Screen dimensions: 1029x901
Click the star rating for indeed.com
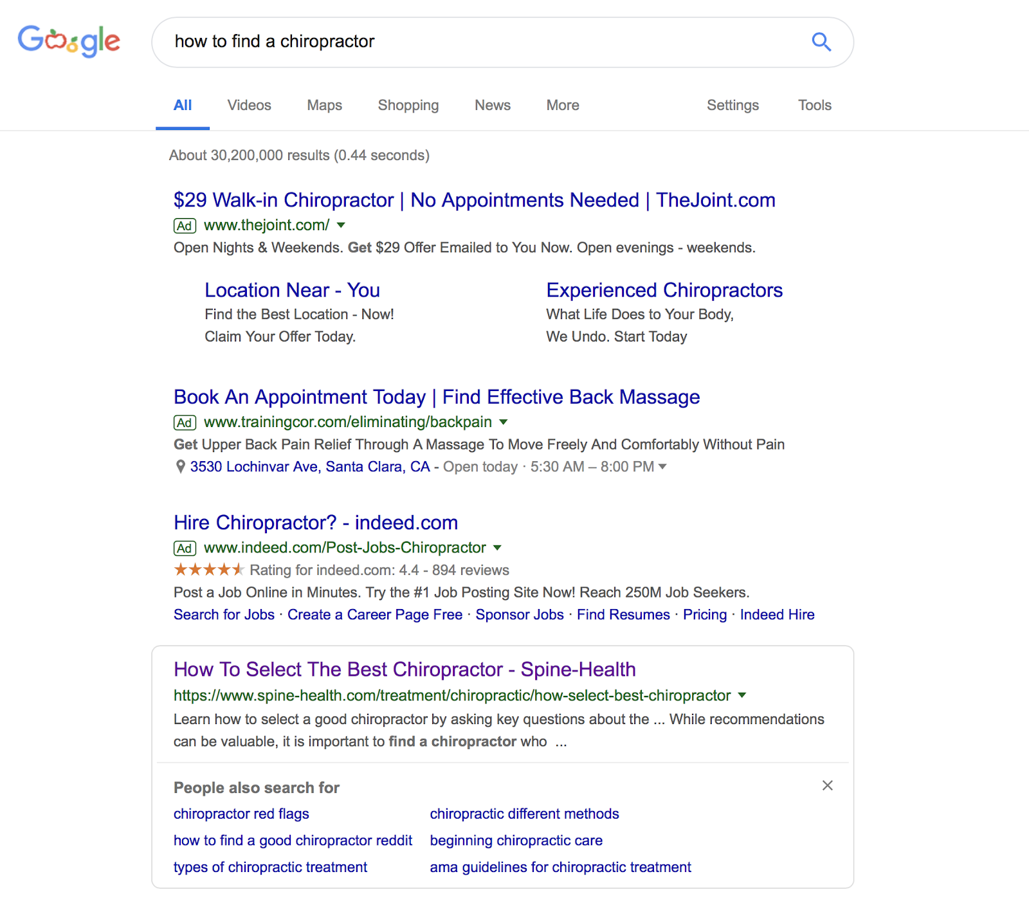point(209,570)
